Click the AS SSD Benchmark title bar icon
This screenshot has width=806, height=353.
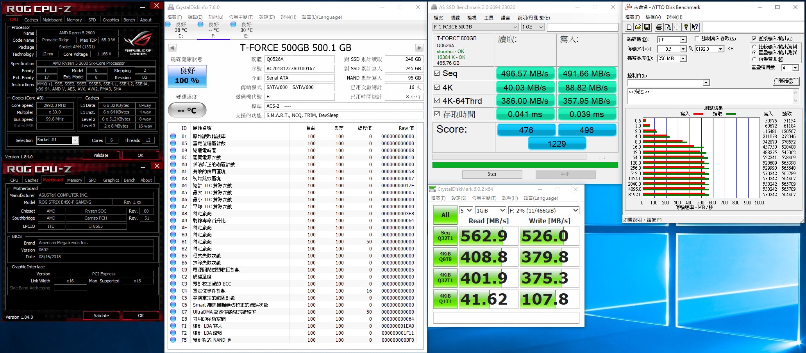click(x=434, y=7)
